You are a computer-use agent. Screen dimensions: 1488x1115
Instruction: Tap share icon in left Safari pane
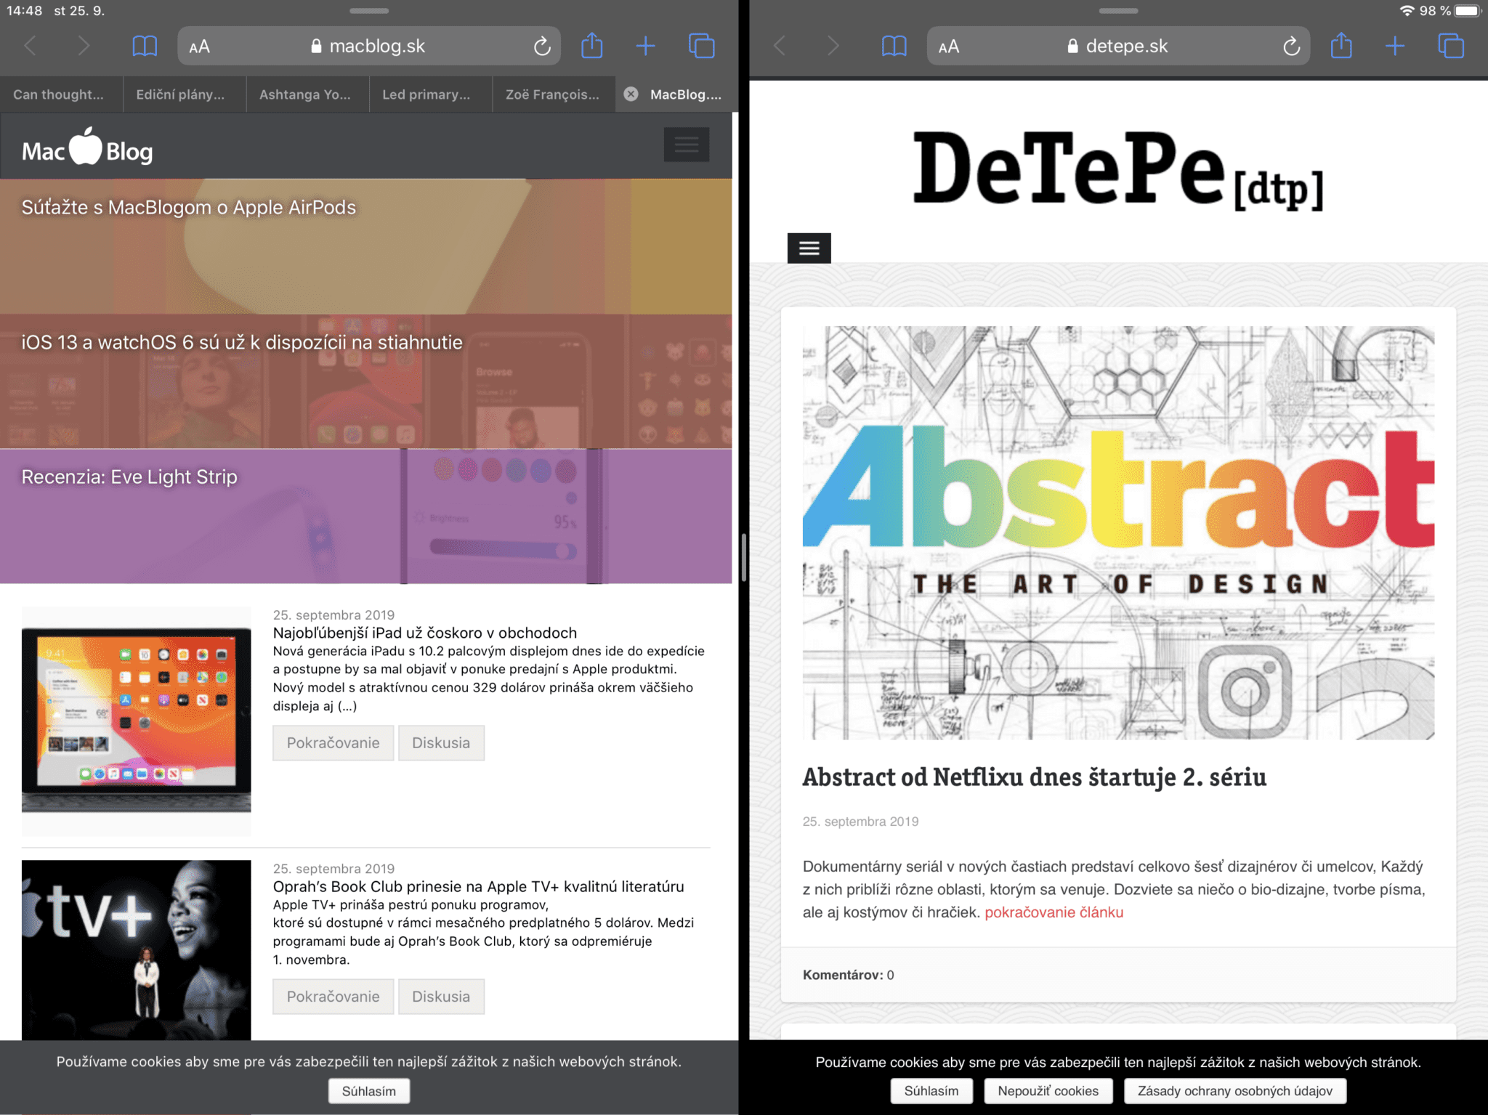(x=592, y=46)
